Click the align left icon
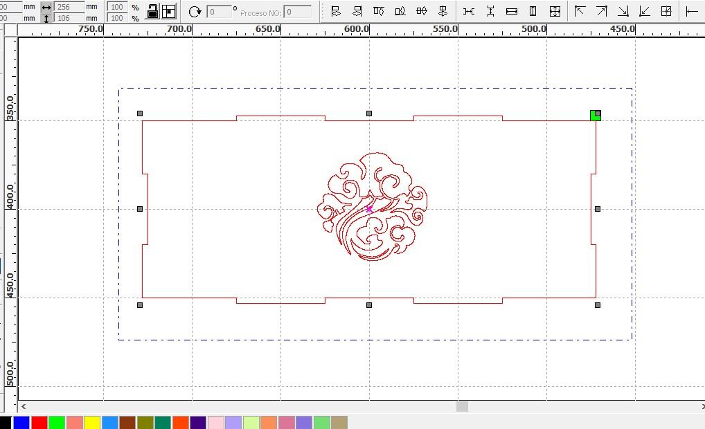705x429 pixels. click(x=335, y=11)
